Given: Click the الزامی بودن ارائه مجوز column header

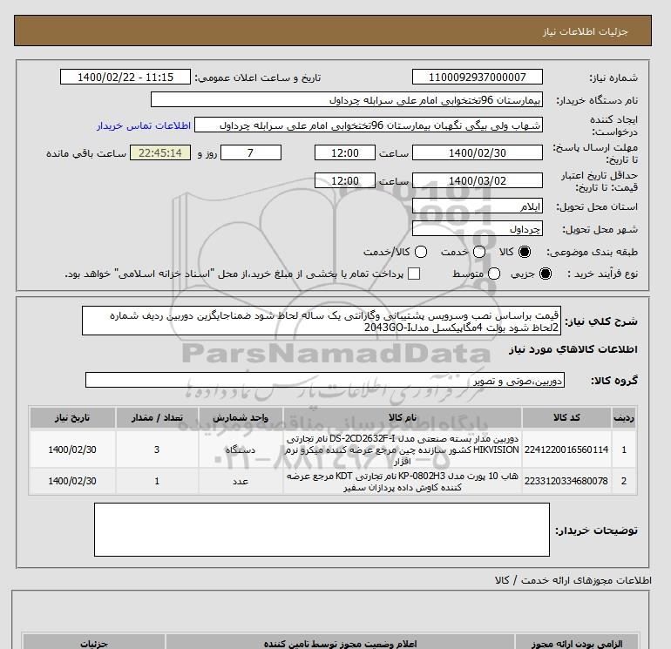Looking at the screenshot, I should click(576, 643).
